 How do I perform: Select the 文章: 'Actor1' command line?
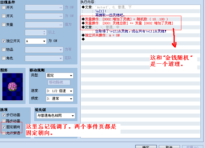click(140, 7)
